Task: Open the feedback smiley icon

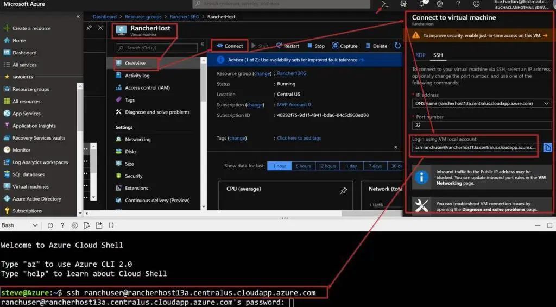Action: 476,4
